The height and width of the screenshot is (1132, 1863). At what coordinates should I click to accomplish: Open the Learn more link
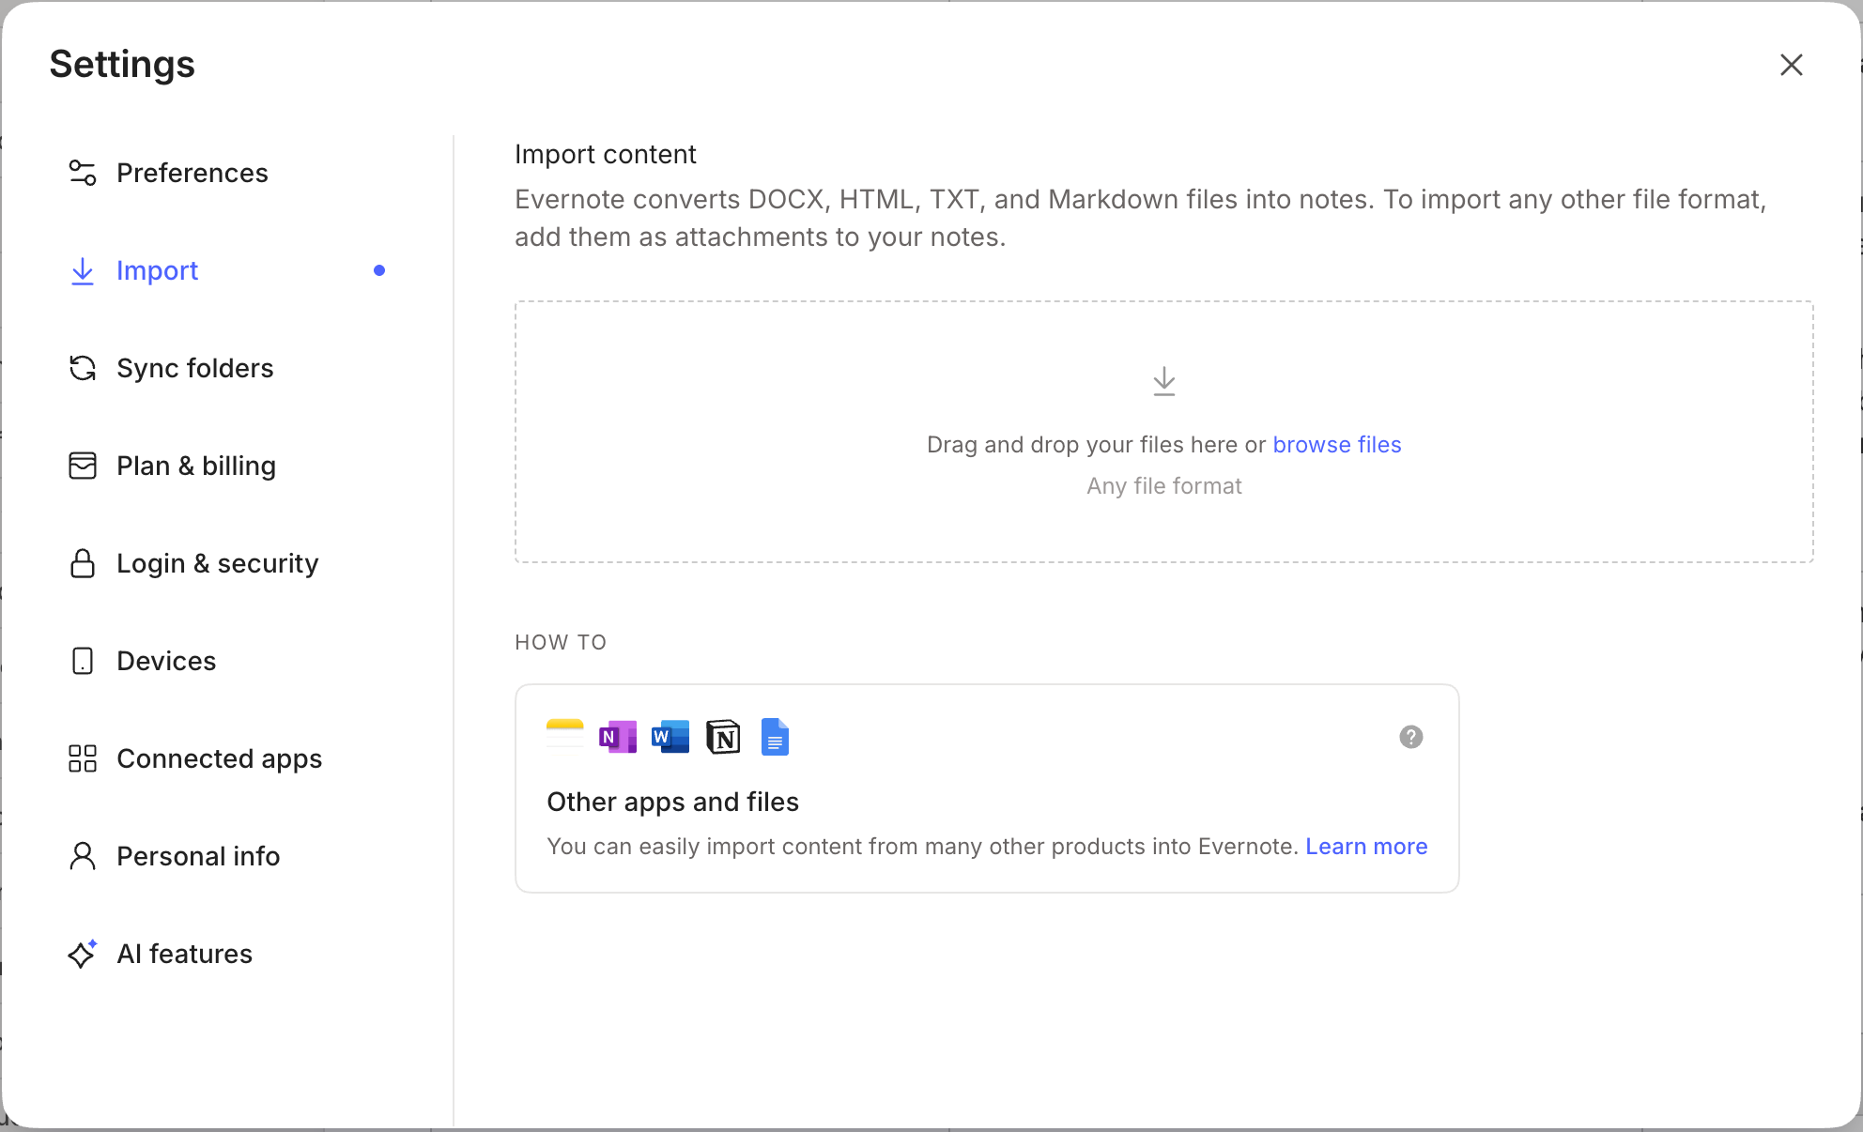[1366, 847]
